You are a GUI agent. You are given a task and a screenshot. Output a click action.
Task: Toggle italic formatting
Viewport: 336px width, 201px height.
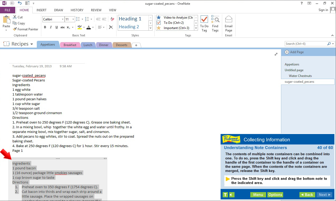tap(50, 27)
